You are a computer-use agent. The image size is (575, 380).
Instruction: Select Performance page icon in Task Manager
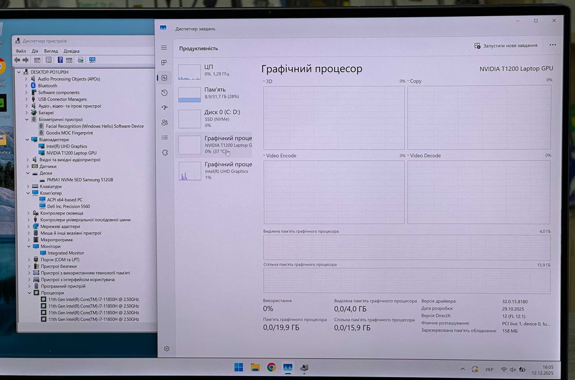[164, 77]
